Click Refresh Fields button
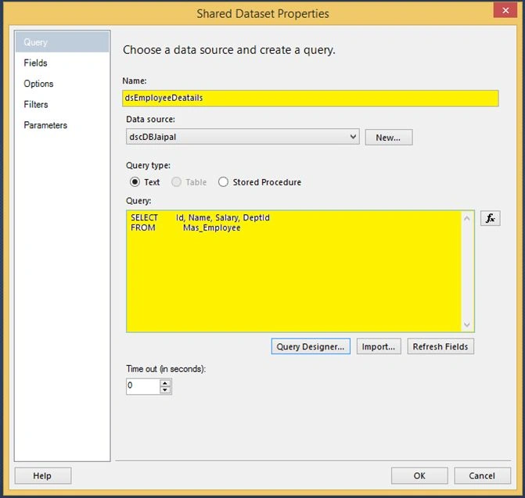525x498 pixels. click(x=440, y=346)
